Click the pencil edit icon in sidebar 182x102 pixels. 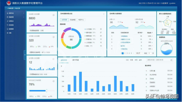[7, 21]
